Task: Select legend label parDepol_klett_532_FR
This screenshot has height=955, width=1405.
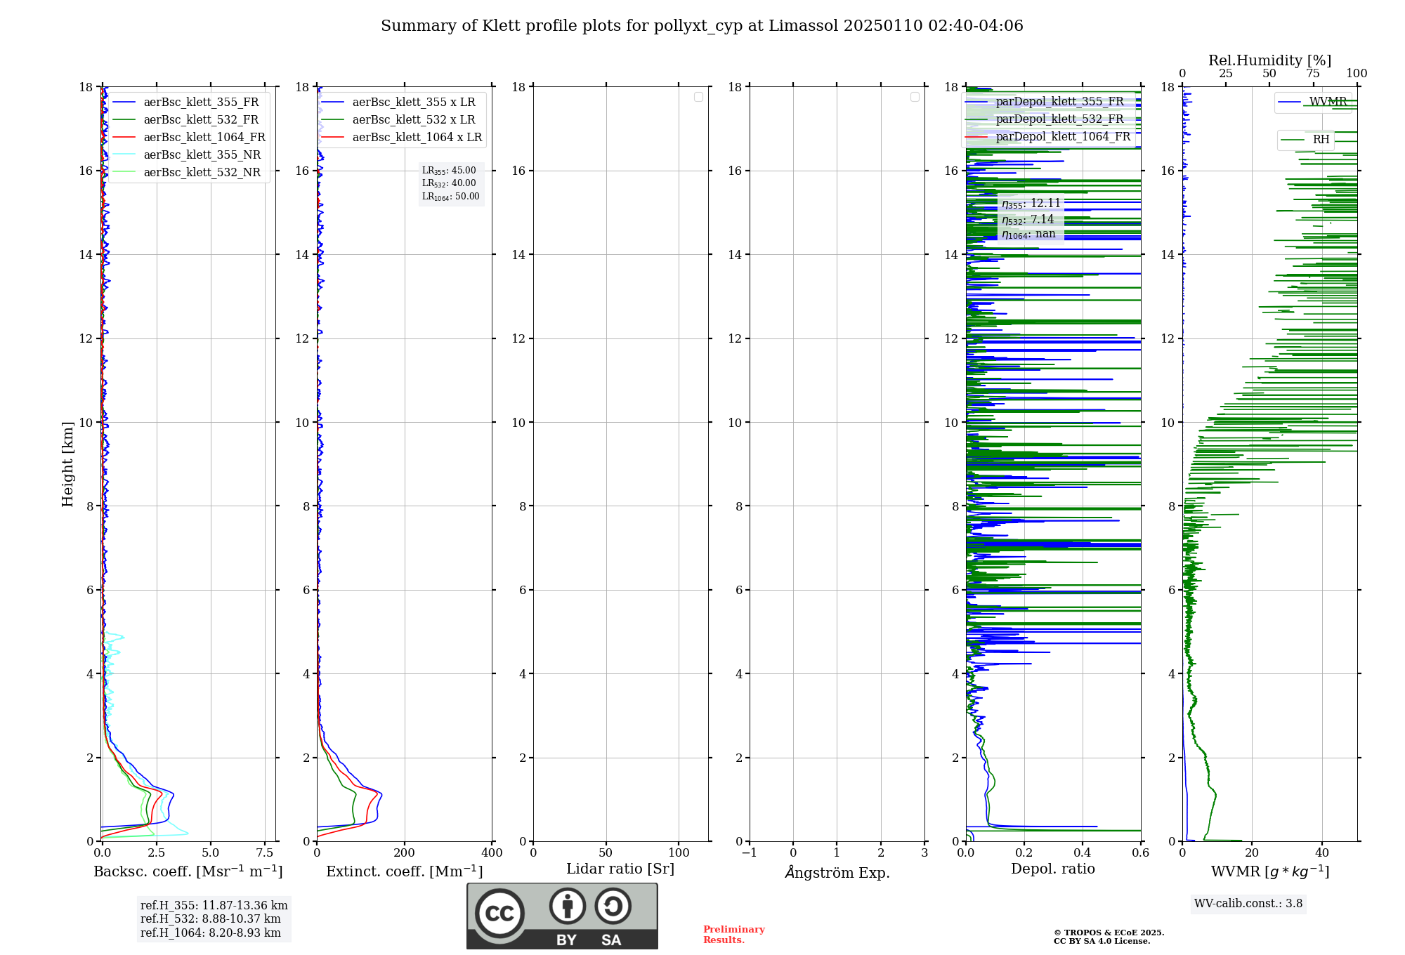Action: tap(1059, 119)
